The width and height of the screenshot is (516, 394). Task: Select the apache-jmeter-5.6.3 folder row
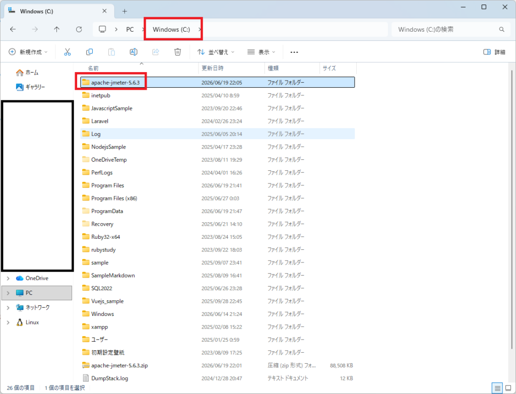pos(218,82)
